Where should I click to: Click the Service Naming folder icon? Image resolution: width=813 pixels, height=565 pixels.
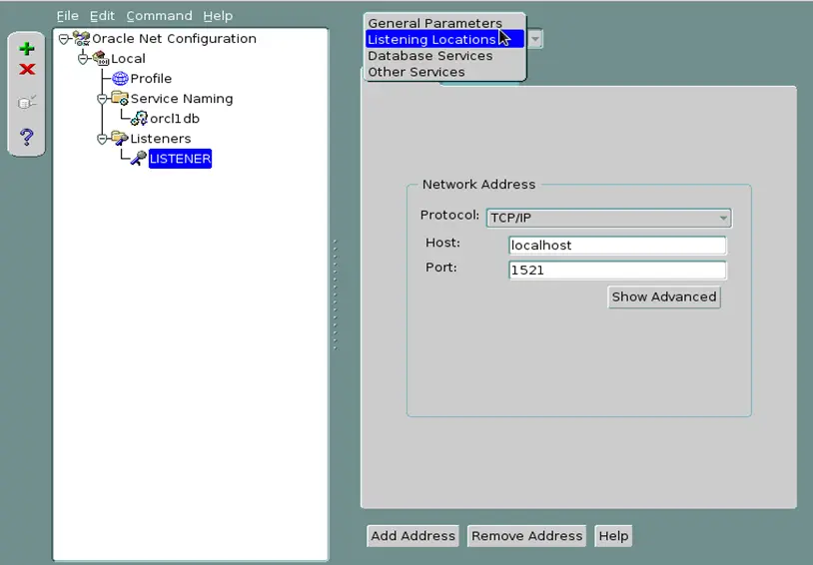[x=120, y=98]
